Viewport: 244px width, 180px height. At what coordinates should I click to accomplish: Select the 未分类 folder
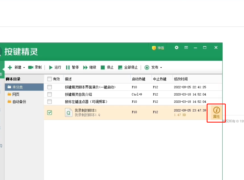tap(24, 87)
